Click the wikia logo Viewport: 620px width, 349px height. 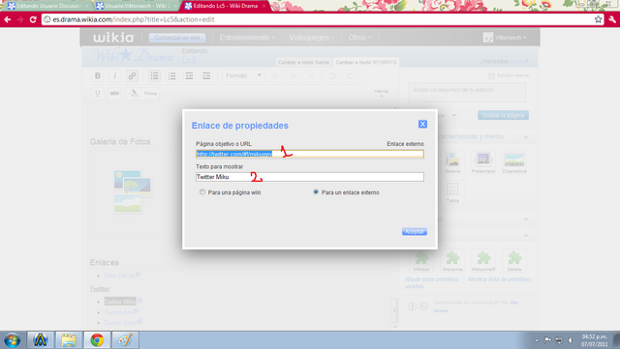coord(113,38)
